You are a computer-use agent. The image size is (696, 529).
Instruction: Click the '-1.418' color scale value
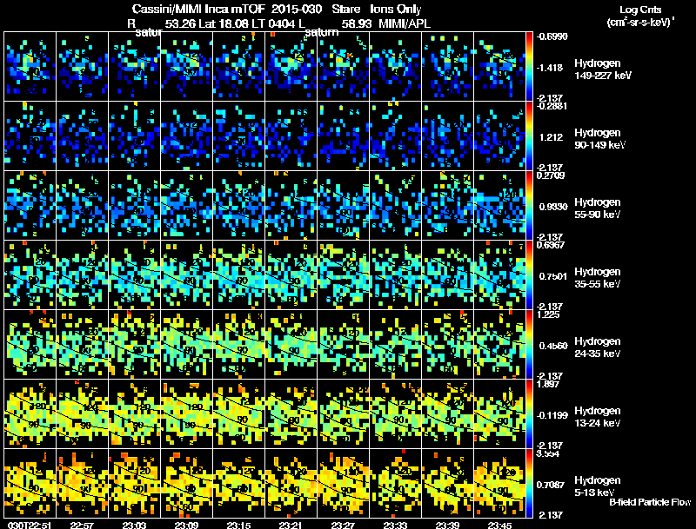(550, 68)
